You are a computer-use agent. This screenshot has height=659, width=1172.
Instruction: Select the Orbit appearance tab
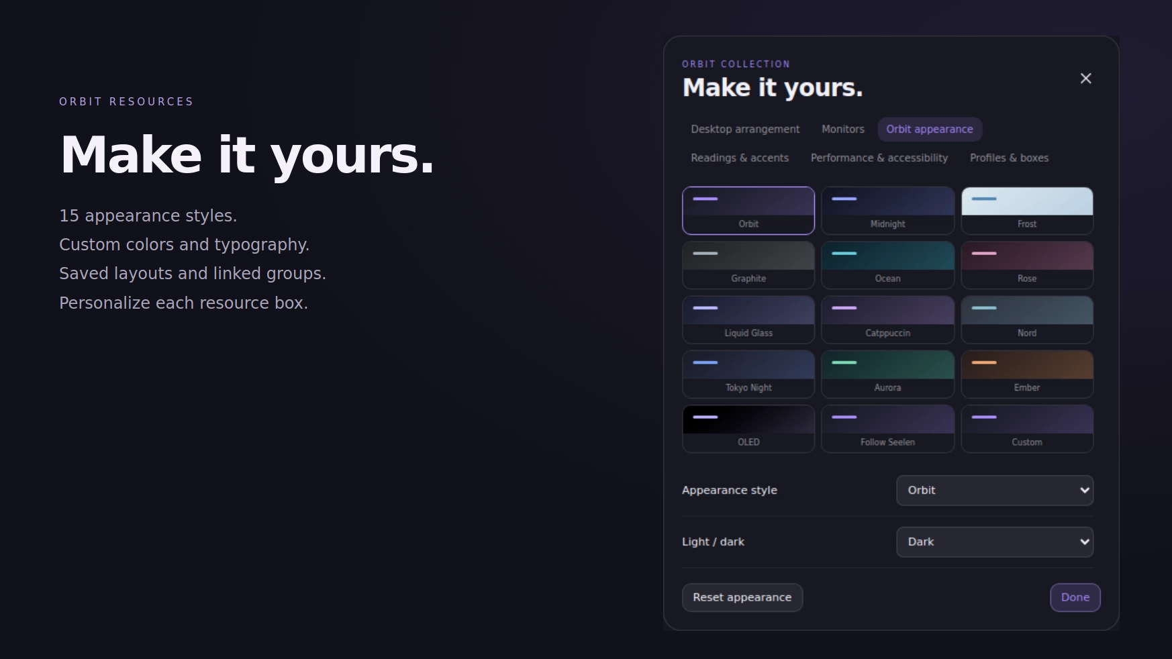(930, 130)
